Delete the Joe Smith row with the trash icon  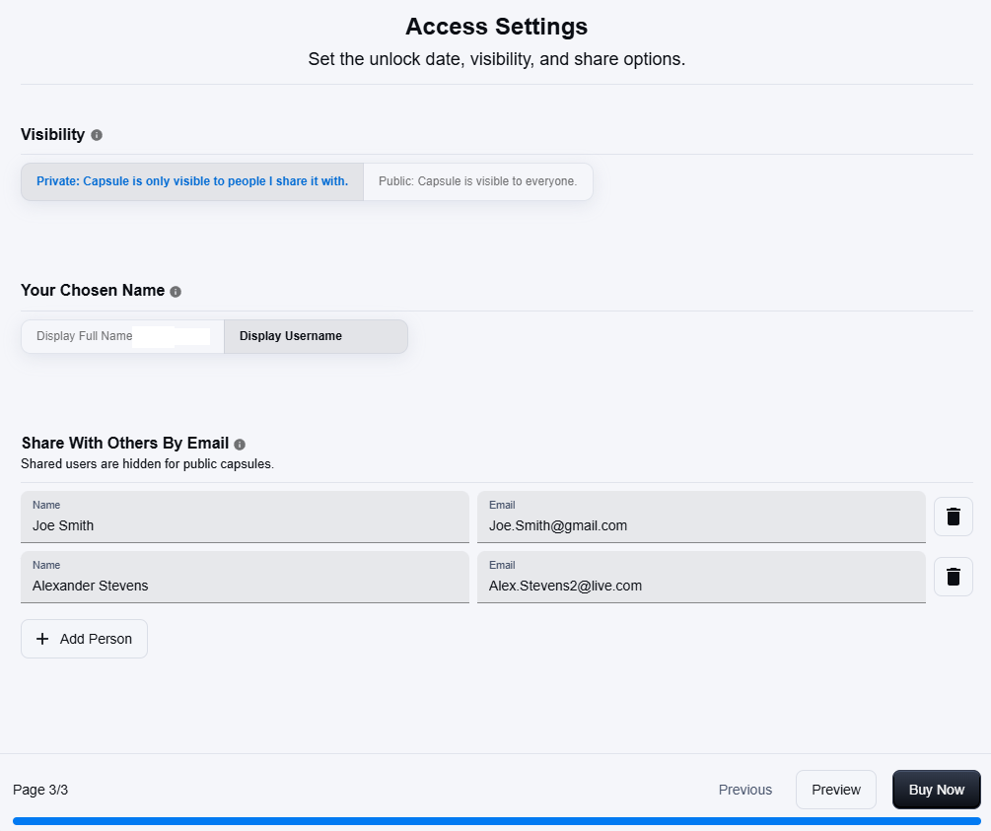[954, 517]
